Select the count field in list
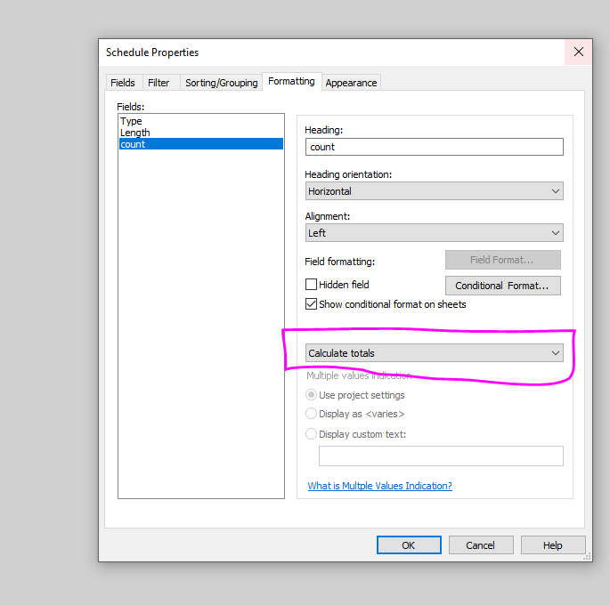610x605 pixels. point(133,144)
